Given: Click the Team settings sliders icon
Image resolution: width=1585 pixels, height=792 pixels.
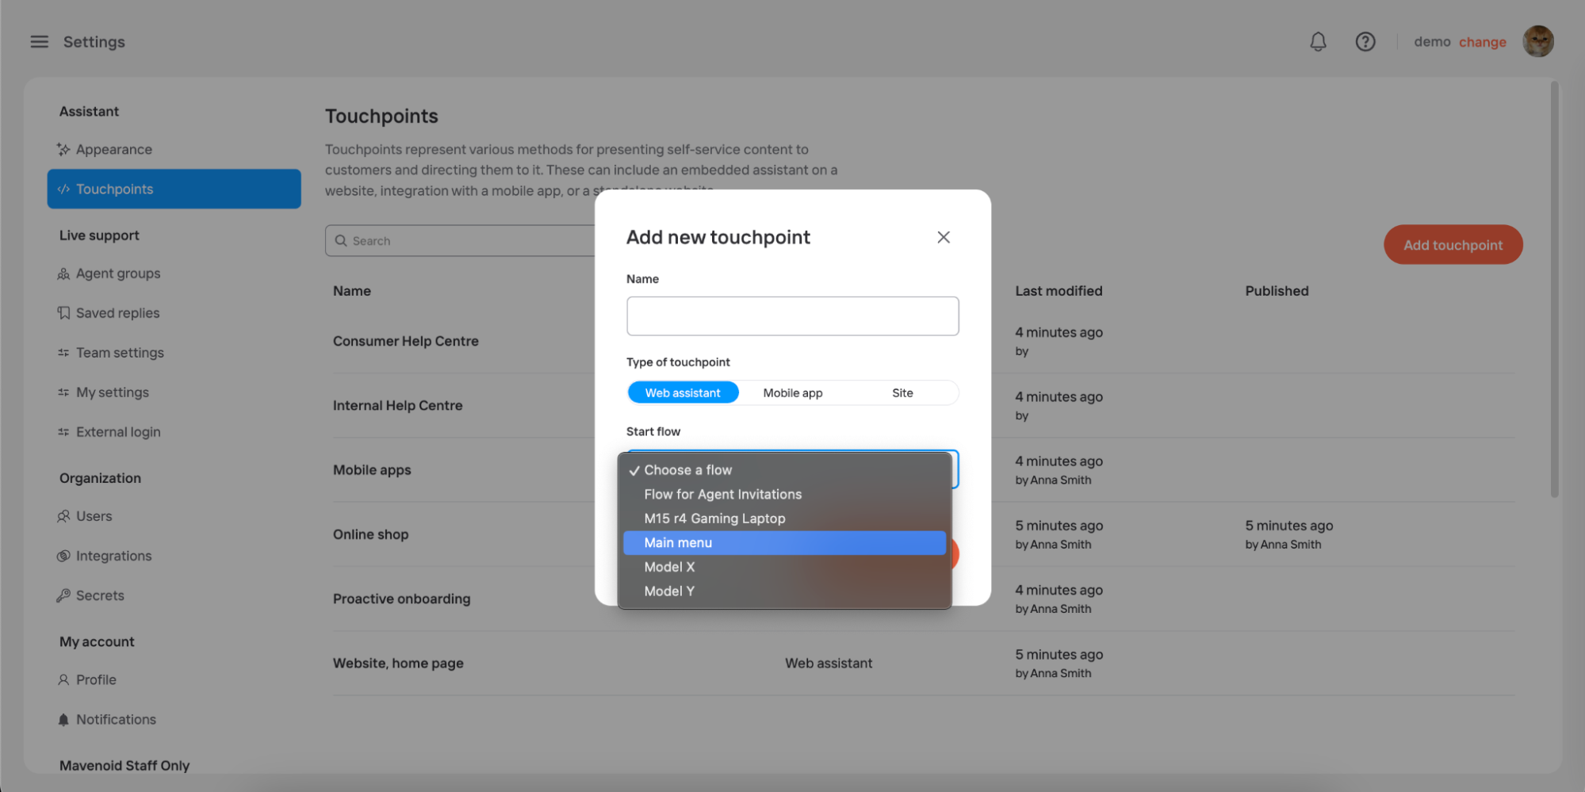Looking at the screenshot, I should (x=63, y=353).
